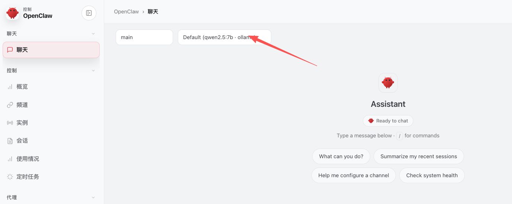Image resolution: width=512 pixels, height=204 pixels.
Task: Click the "What can you do?" suggestion
Action: 341,156
